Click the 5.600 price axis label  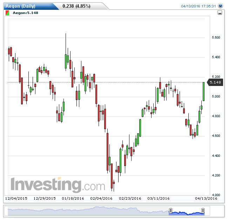(x=216, y=38)
